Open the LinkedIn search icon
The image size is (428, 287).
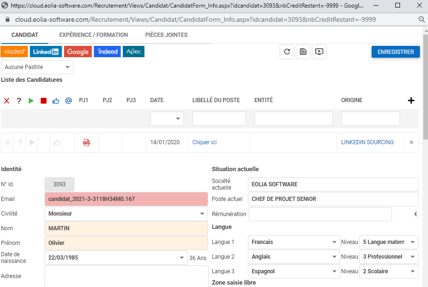46,52
